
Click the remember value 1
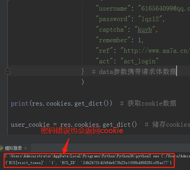140,40
